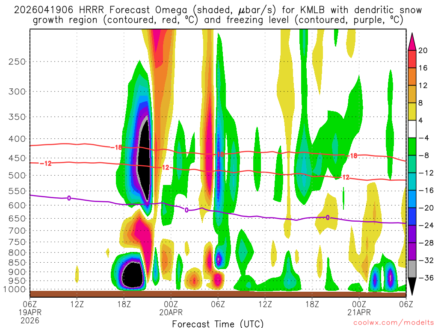The width and height of the screenshot is (438, 328).
Task: Select the 06Z 19APR 2026 start time label
Action: pos(30,311)
